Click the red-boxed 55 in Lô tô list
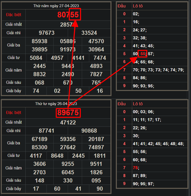Image resolution: width=191 pixels, height=196 pixels. pyautogui.click(x=142, y=54)
